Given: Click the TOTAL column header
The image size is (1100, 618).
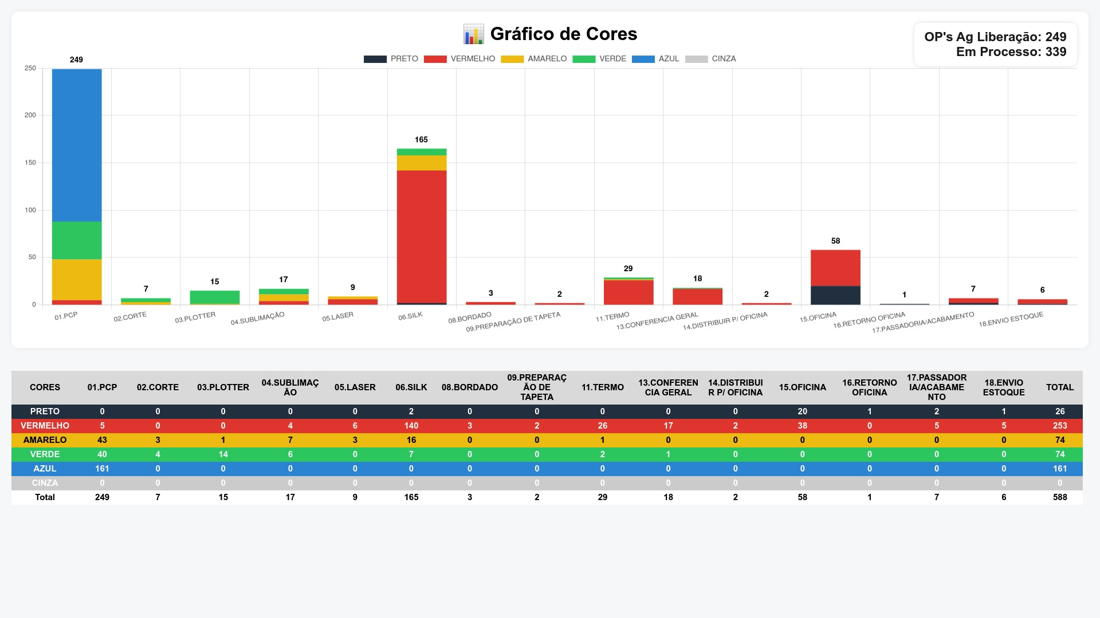Looking at the screenshot, I should click(x=1059, y=387).
